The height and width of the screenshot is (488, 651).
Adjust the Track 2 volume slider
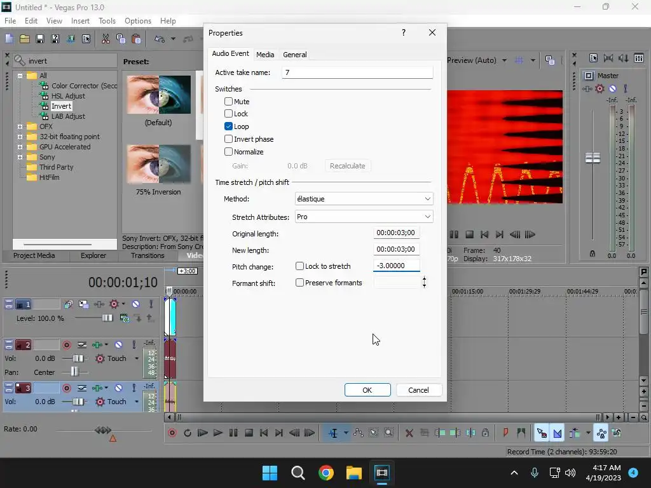pos(78,358)
